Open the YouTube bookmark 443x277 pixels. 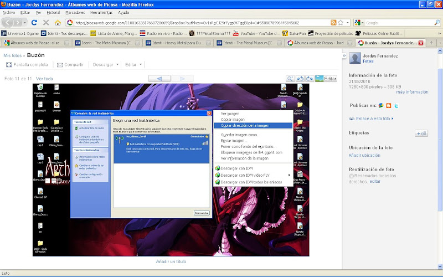click(x=256, y=33)
